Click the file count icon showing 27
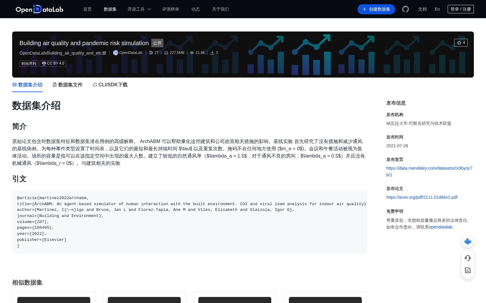486x303 pixels. [x=151, y=53]
